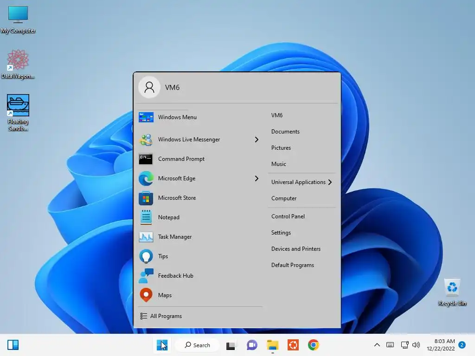Click the orange Ubuntu icon on taskbar
This screenshot has width=475, height=356.
pyautogui.click(x=293, y=345)
